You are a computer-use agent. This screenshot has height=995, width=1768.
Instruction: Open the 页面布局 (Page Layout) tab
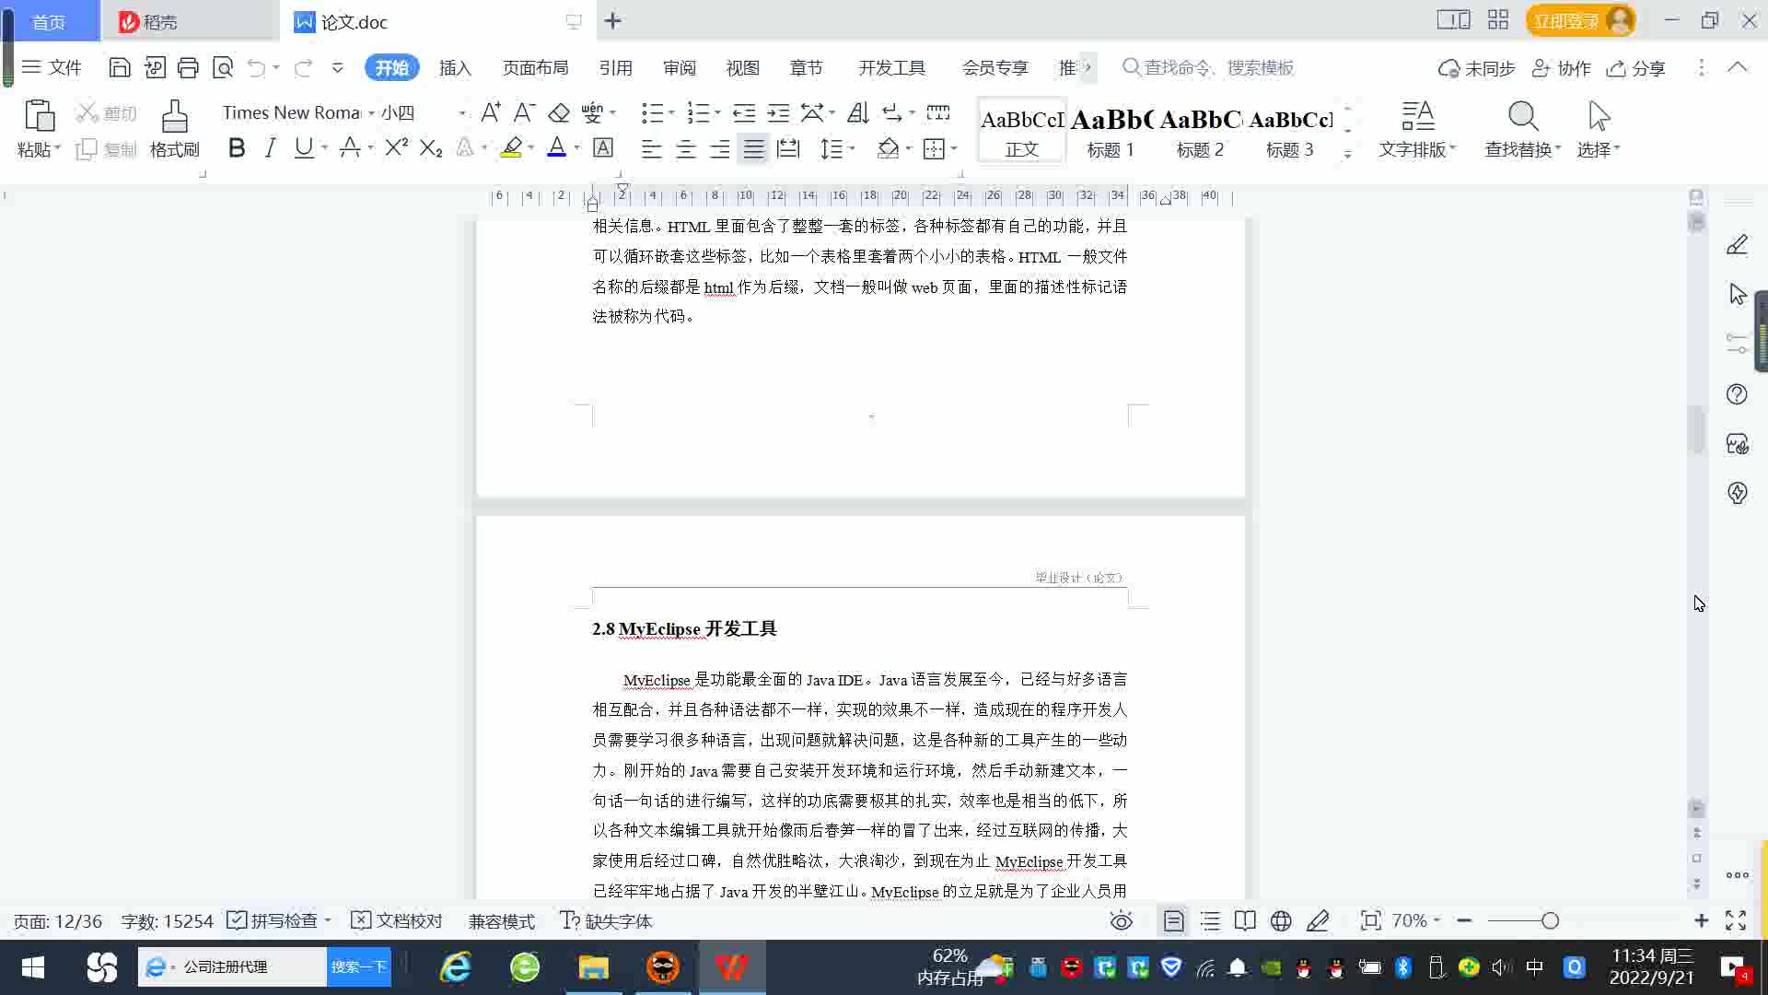point(535,68)
